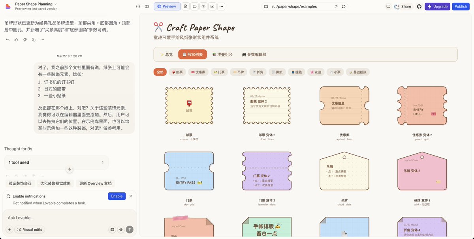This screenshot has height=239, width=474.
Task: Click the microphone icon
Action: [x=121, y=230]
